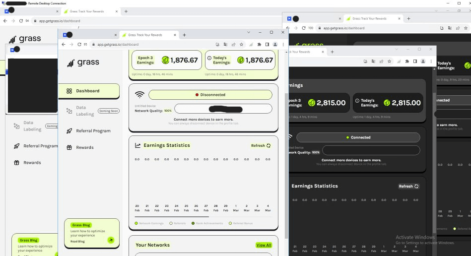
Task: Click the grass logo in the back-left window
Action: click(25, 39)
